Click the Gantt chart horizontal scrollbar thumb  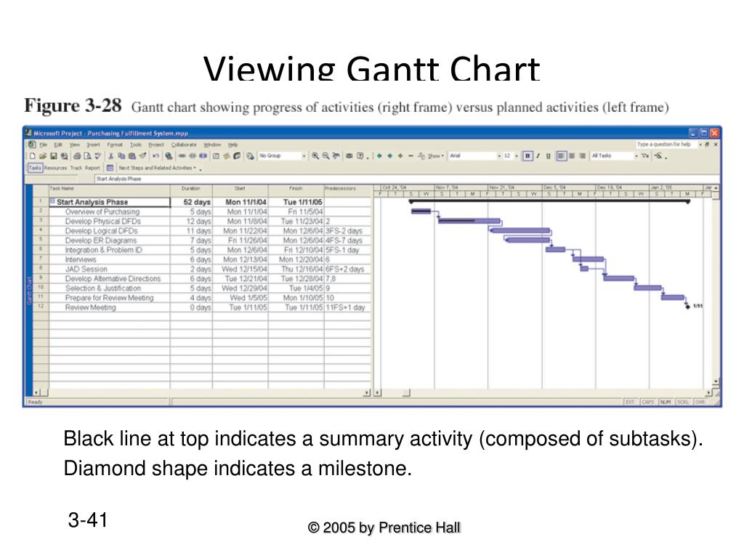pos(406,393)
